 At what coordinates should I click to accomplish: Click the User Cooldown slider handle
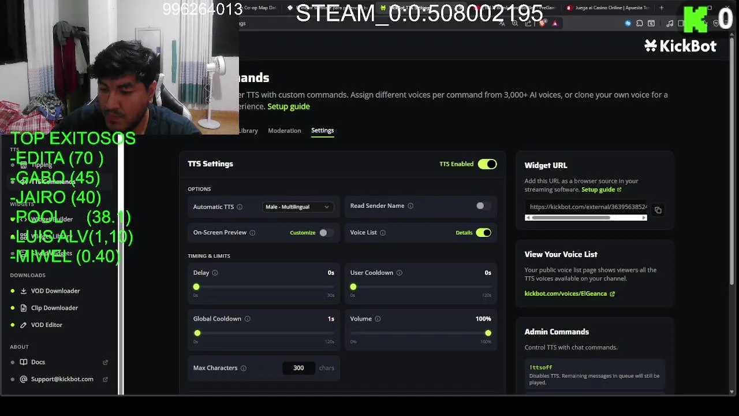click(353, 287)
